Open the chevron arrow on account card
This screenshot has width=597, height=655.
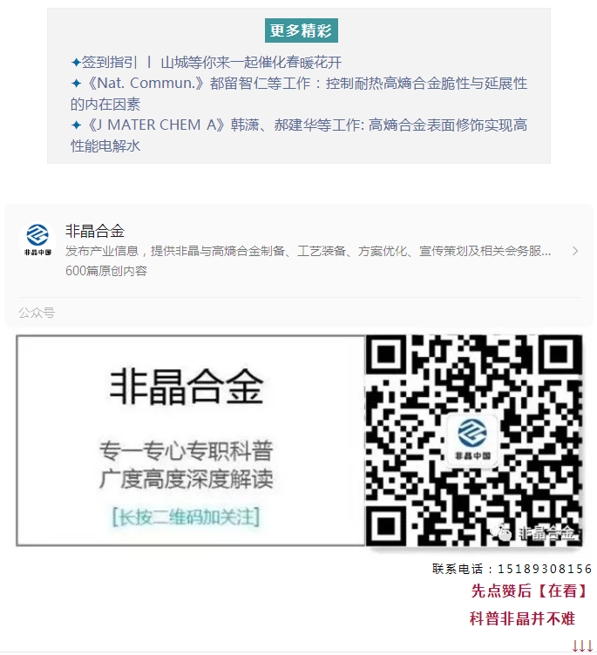click(x=575, y=251)
